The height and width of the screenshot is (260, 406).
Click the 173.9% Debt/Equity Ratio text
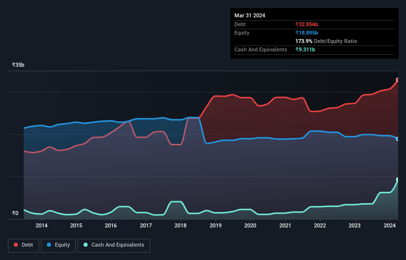click(326, 41)
